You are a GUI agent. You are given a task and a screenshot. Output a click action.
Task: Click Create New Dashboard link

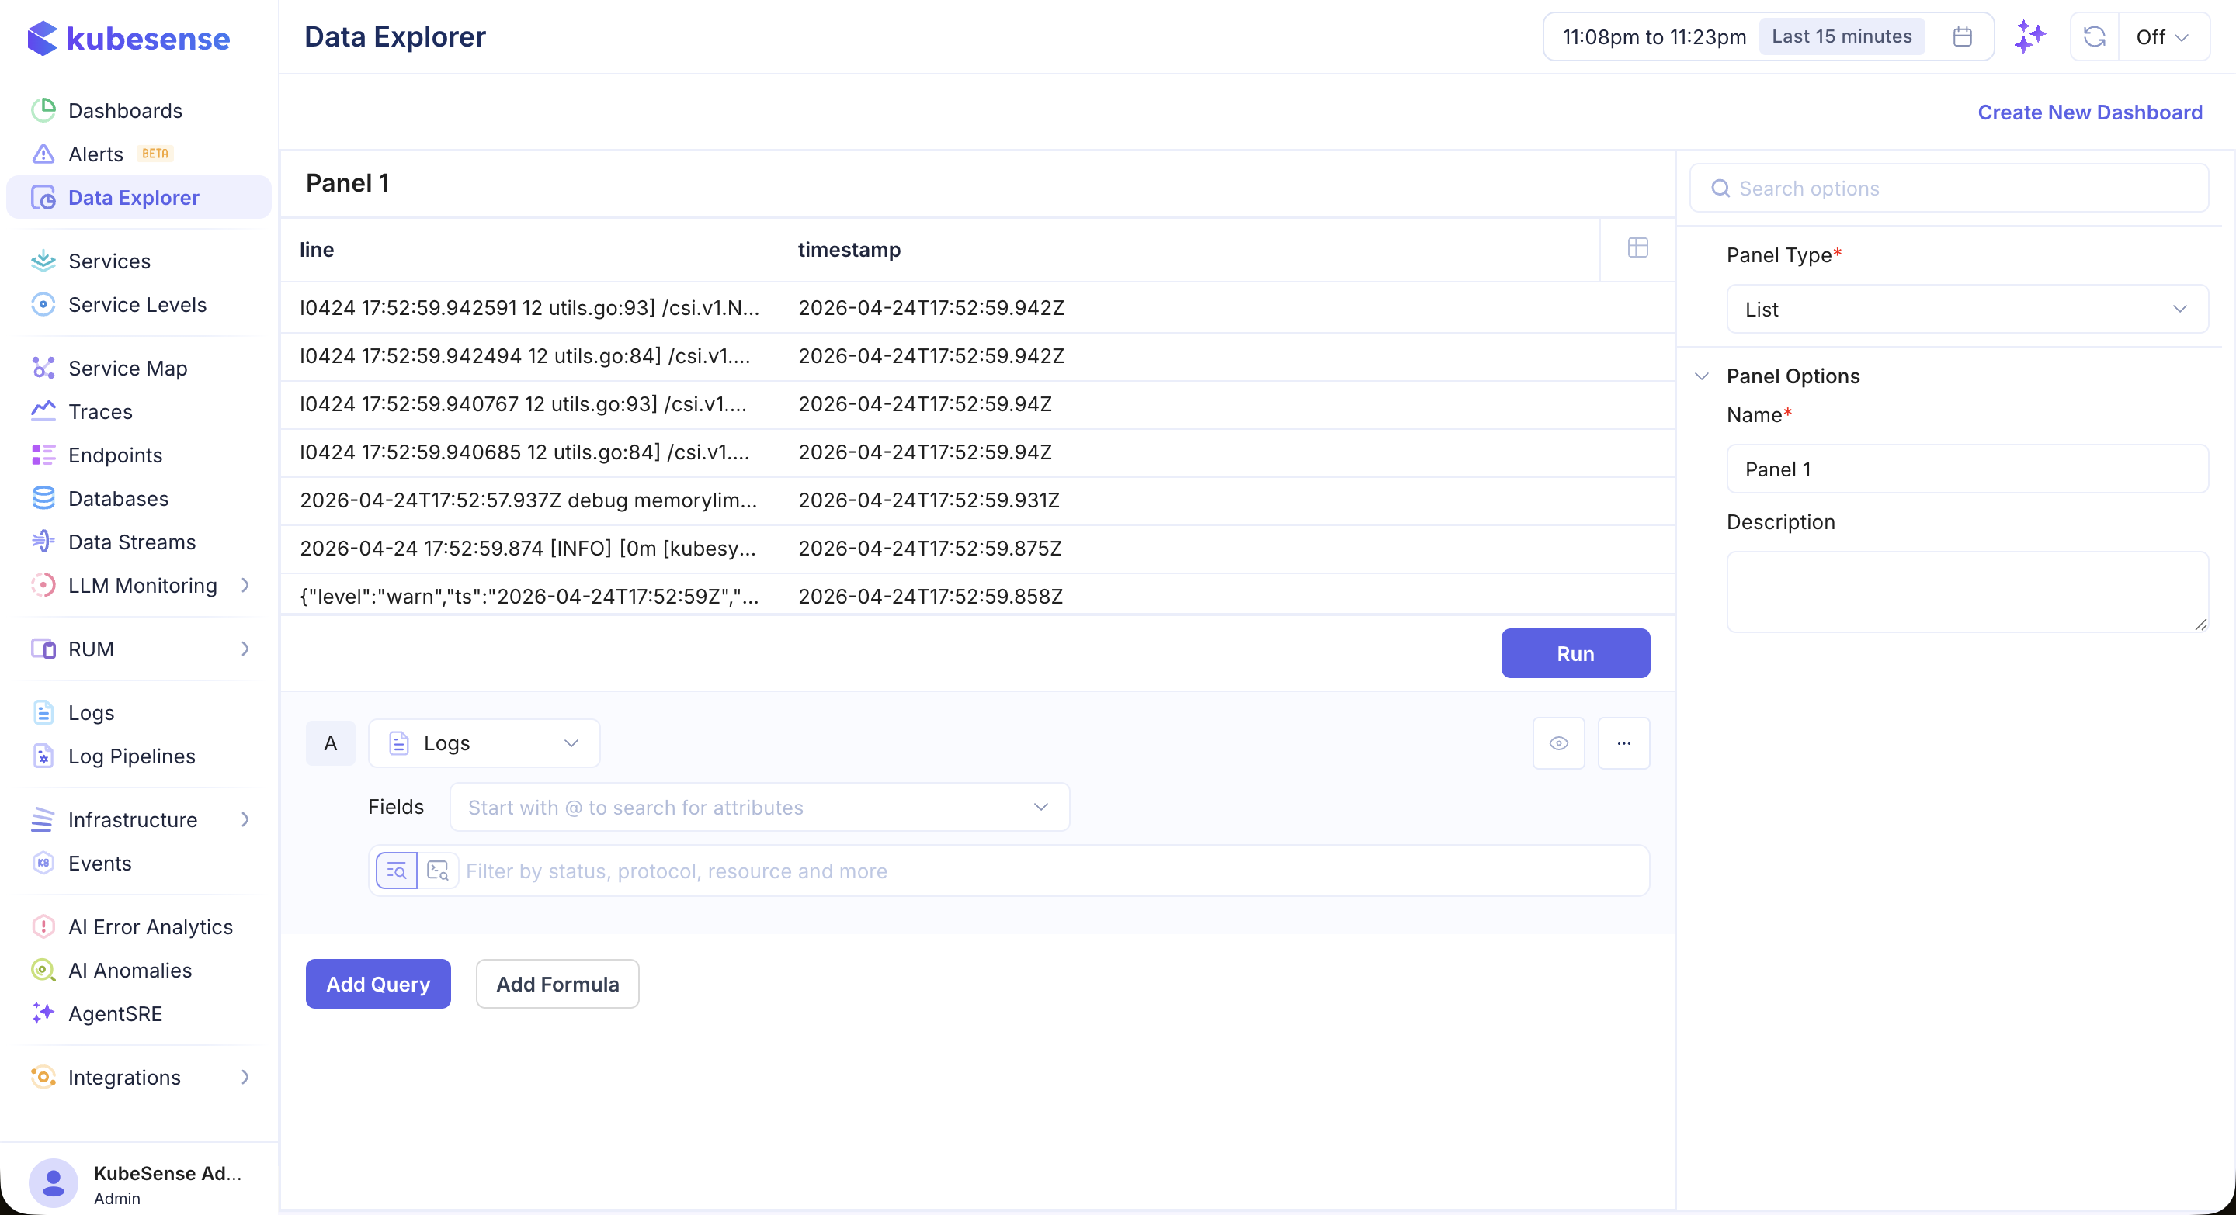coord(2089,112)
